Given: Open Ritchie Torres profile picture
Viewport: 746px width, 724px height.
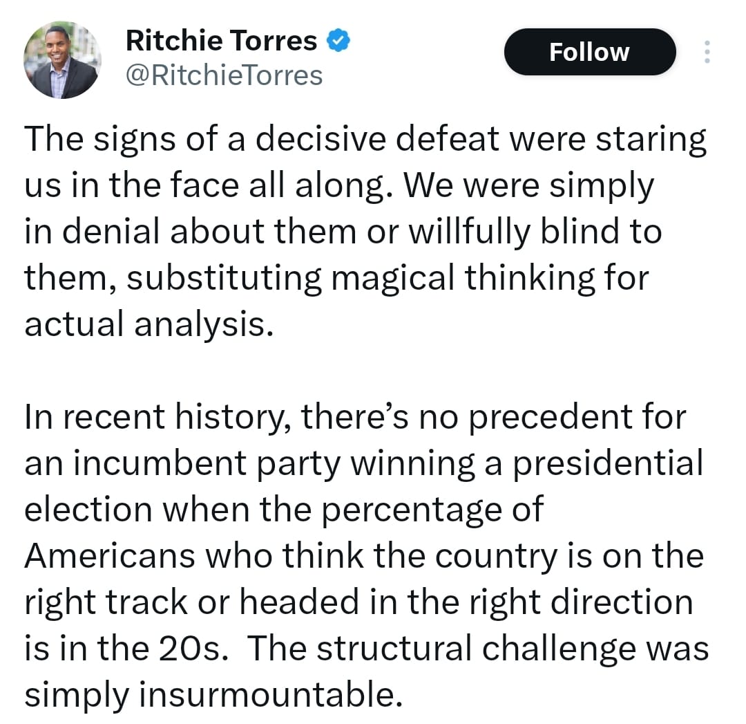Looking at the screenshot, I should pos(62,59).
